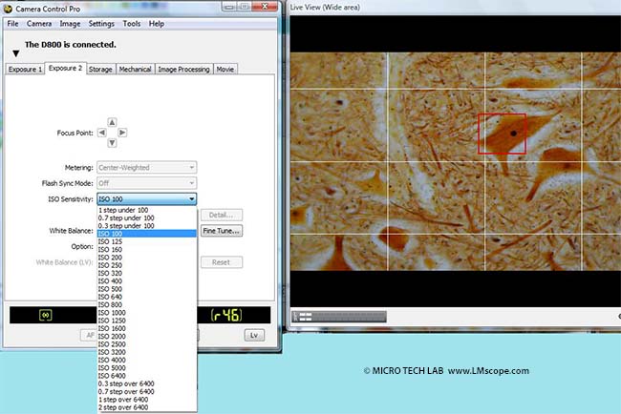Switch to the Movie tab
621x414 pixels.
225,70
